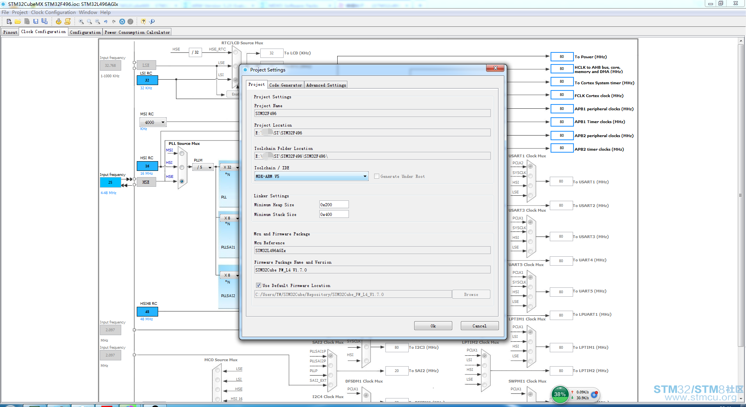The image size is (746, 407).
Task: Switch to the Pinout tab
Action: (10, 32)
